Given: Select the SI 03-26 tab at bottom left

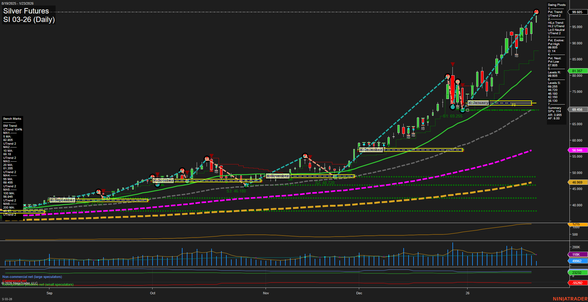Looking at the screenshot, I should (x=8, y=299).
